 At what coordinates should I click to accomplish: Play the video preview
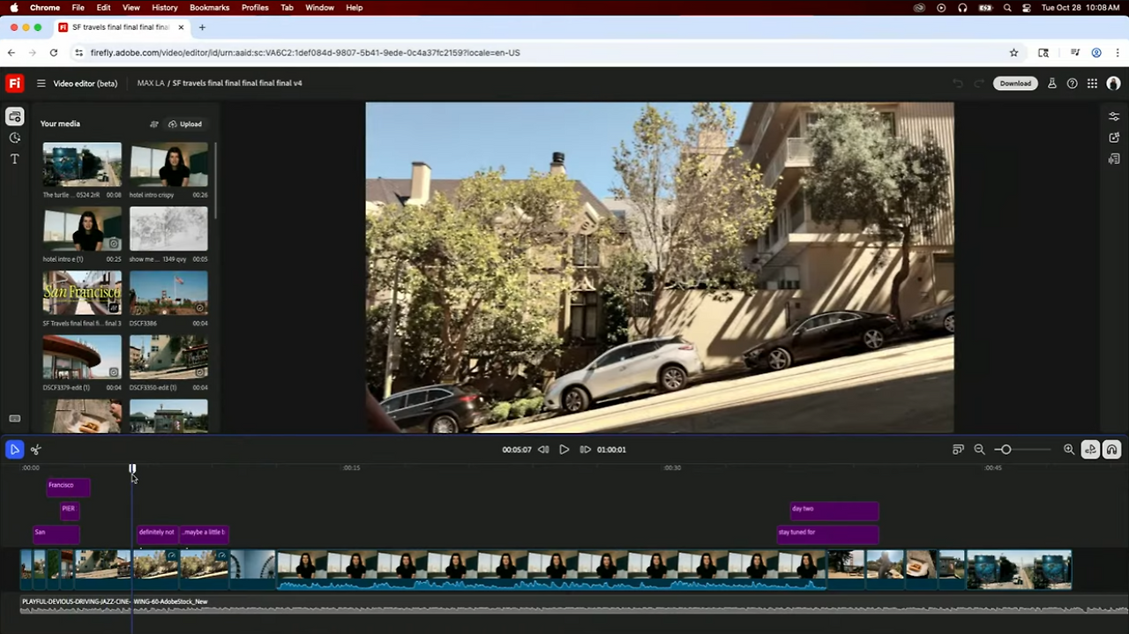tap(564, 450)
